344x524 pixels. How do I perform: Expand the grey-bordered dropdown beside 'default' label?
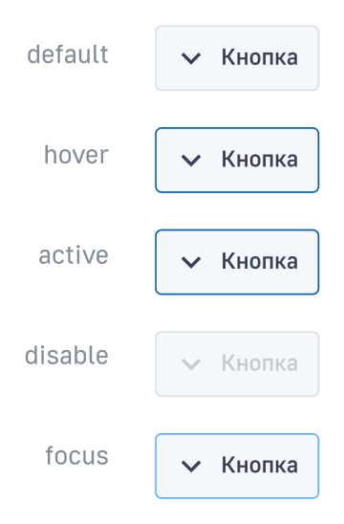(237, 58)
